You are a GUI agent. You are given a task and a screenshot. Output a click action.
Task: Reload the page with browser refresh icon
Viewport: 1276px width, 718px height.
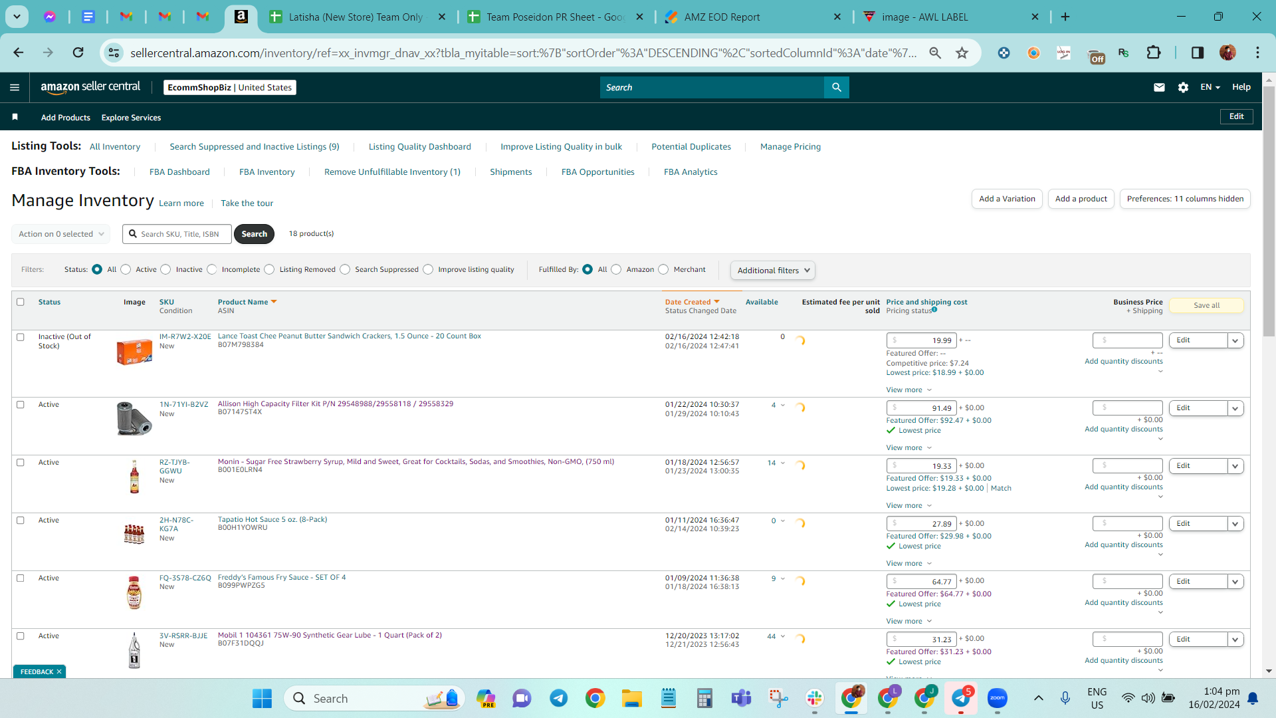[x=78, y=53]
